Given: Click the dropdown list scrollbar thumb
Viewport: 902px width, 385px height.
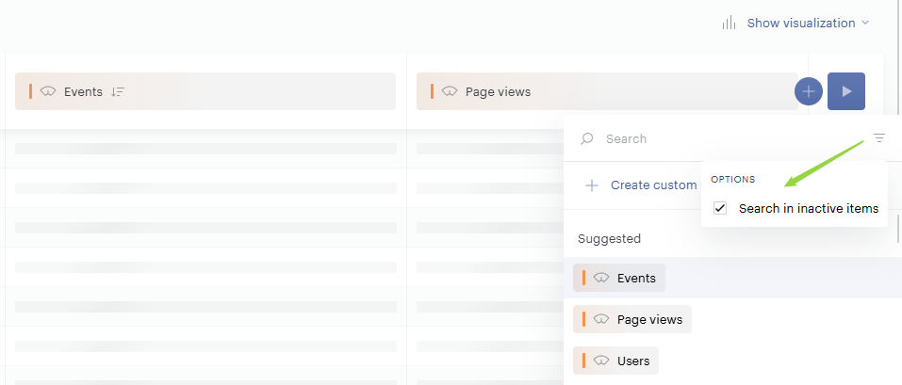Looking at the screenshot, I should tap(898, 229).
